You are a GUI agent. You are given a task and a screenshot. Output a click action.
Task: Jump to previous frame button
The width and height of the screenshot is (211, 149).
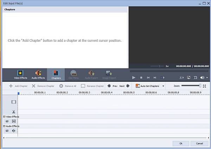(x=148, y=77)
